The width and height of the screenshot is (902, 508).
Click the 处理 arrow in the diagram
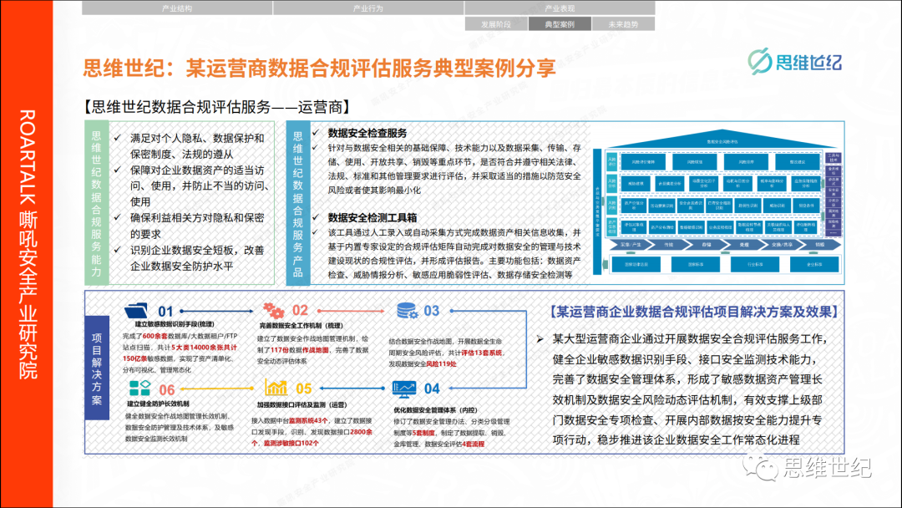[744, 245]
